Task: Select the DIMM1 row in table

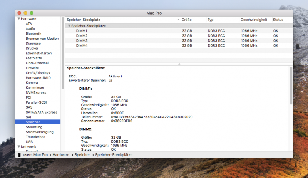Action: tap(82, 31)
